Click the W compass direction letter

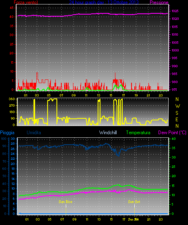178,106
